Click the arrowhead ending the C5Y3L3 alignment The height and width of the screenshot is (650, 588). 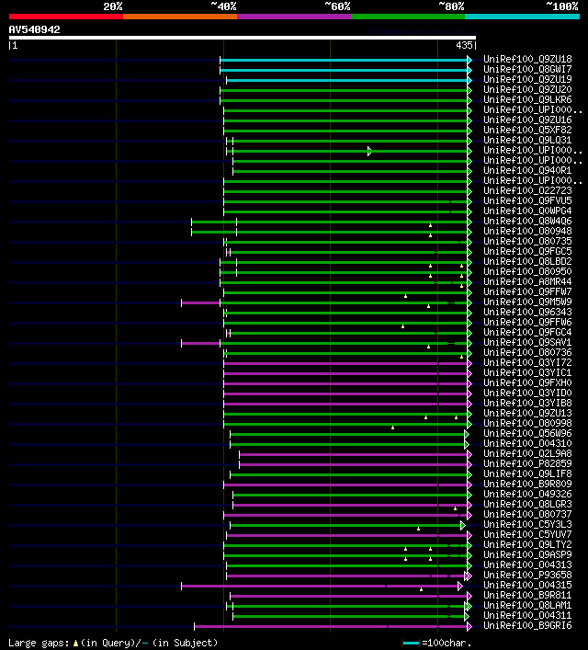[462, 526]
